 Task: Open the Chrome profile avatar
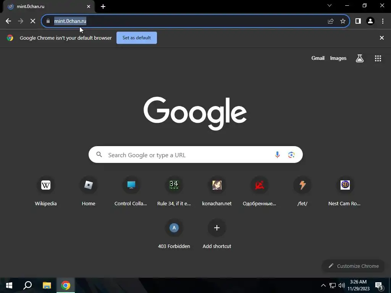tap(370, 21)
